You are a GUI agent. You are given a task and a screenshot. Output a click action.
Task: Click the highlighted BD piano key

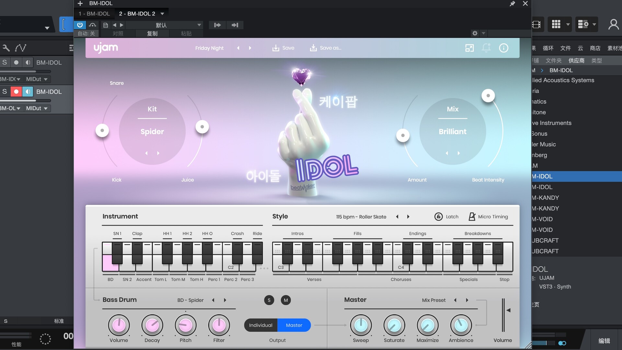pyautogui.click(x=110, y=263)
